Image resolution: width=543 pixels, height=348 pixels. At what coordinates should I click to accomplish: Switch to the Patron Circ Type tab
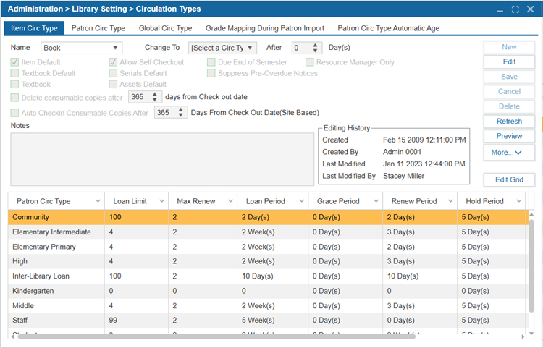tap(98, 28)
